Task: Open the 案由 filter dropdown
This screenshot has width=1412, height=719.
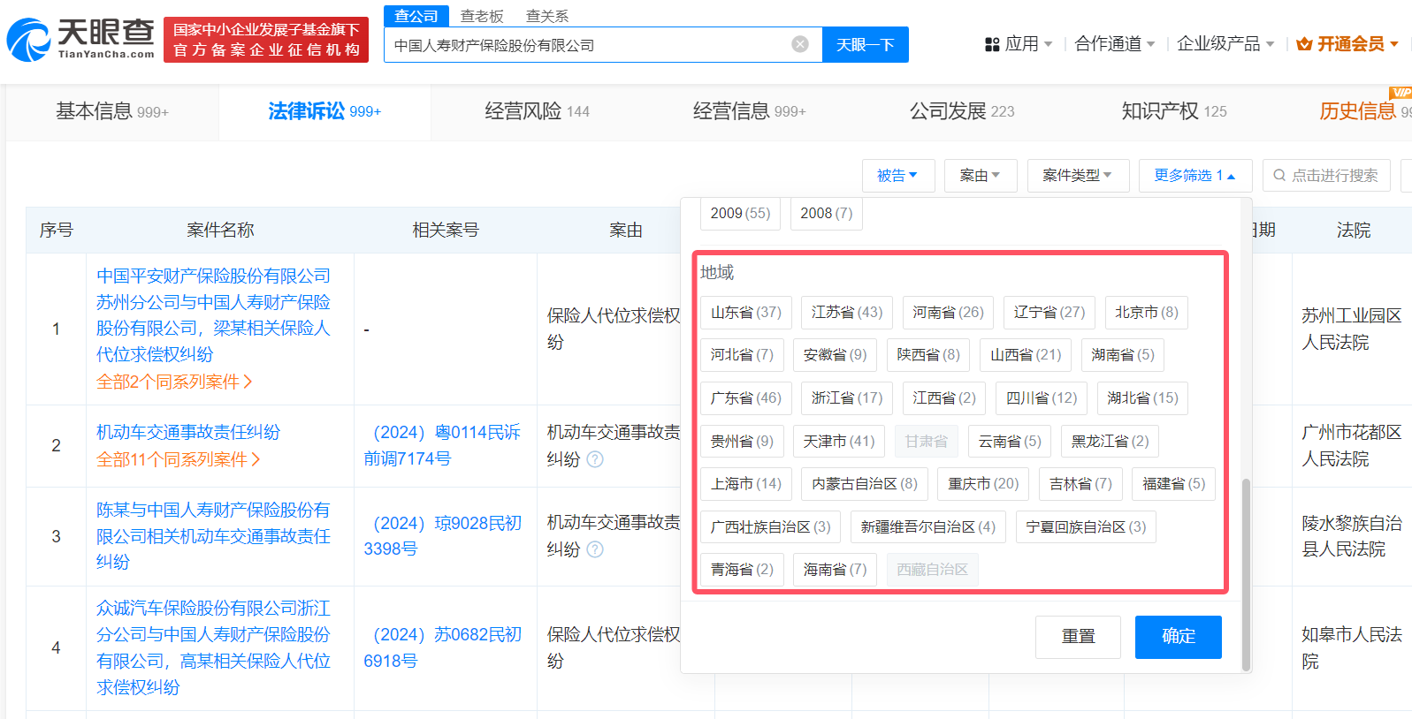Action: click(981, 175)
